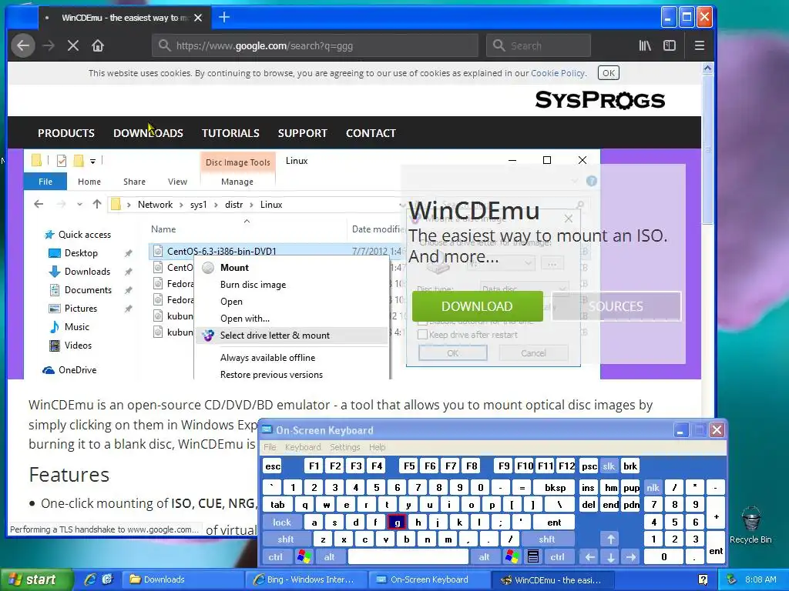Viewport: 789px width, 591px height.
Task: Click the up arrow key
Action: point(610,539)
